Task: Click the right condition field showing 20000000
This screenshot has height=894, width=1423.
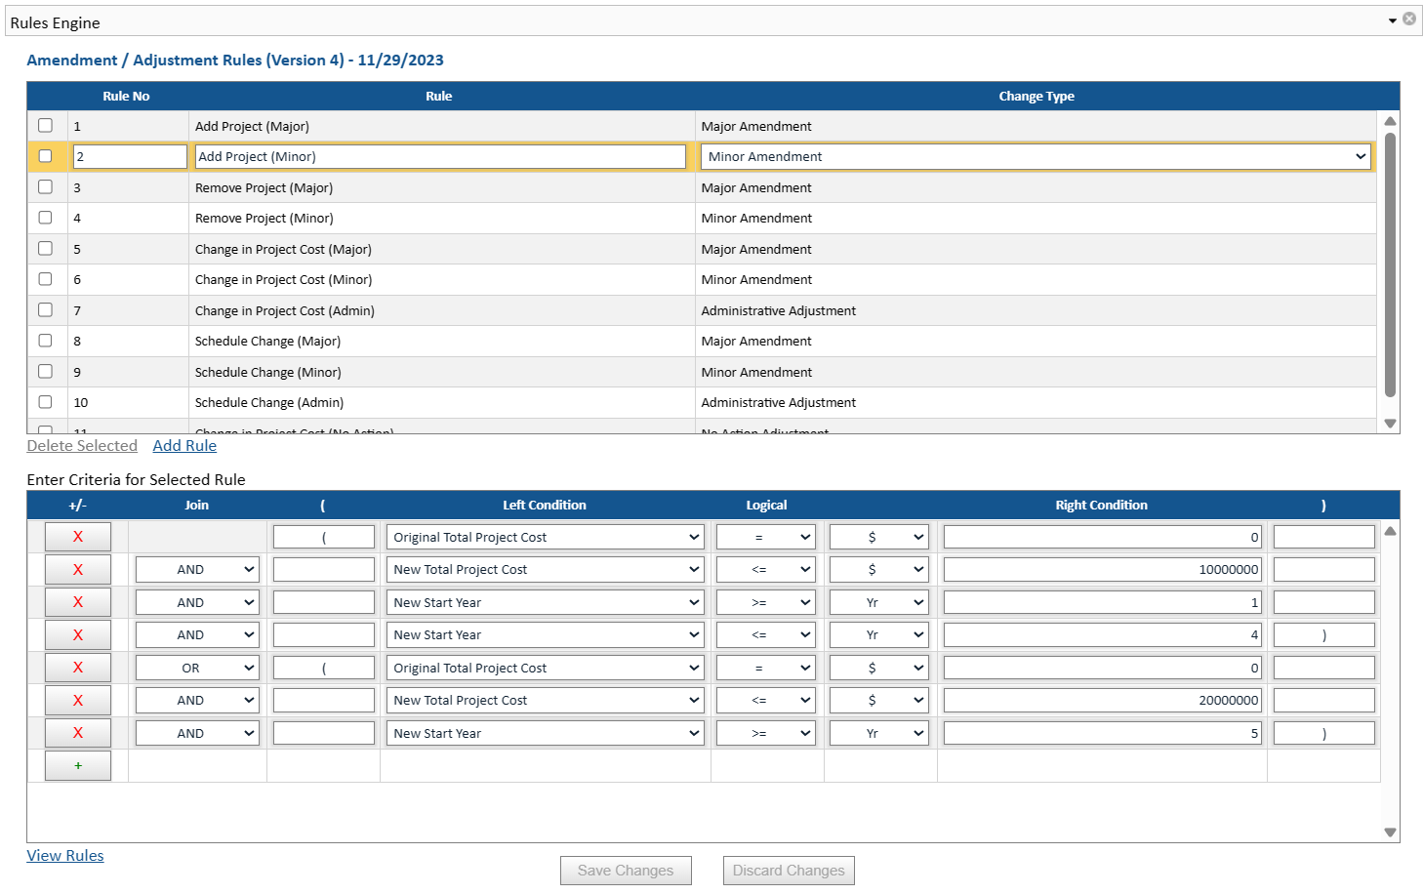Action: click(1102, 701)
